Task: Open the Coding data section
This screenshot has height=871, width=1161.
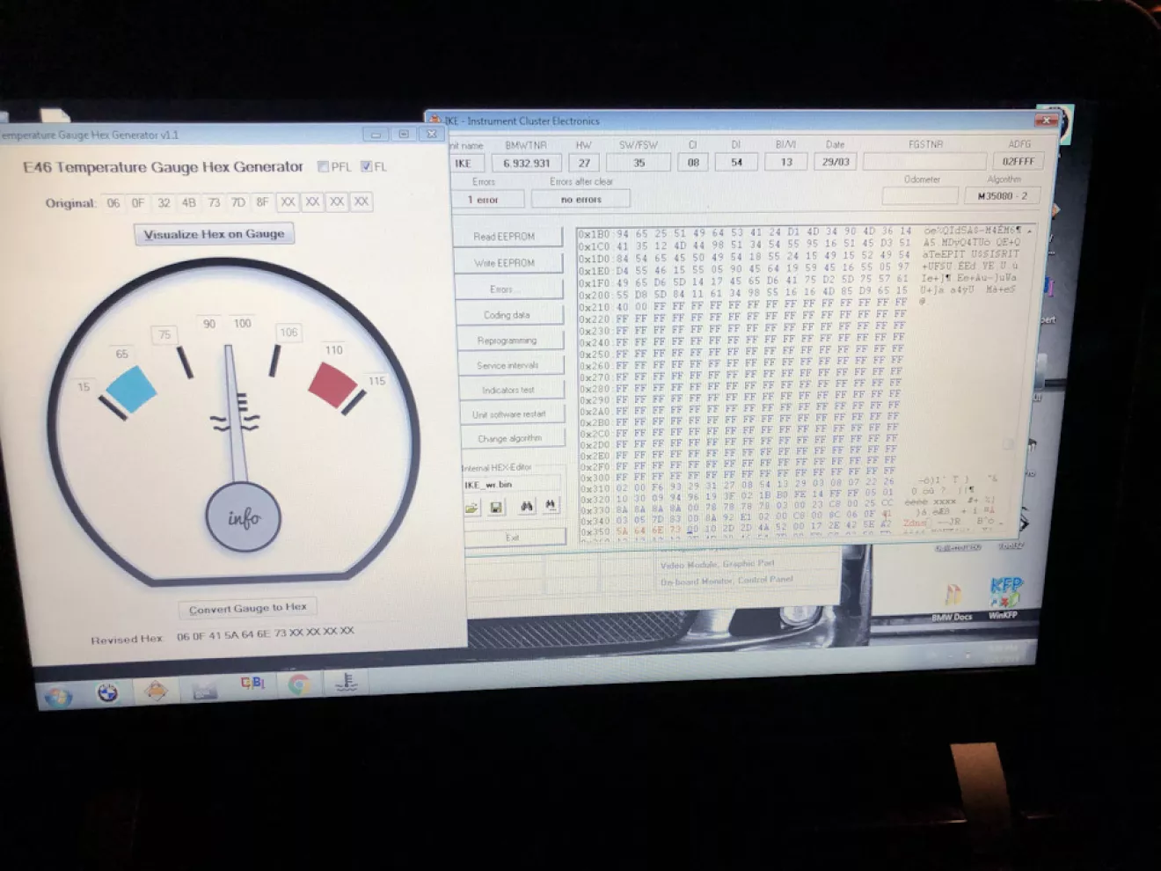Action: coord(507,315)
